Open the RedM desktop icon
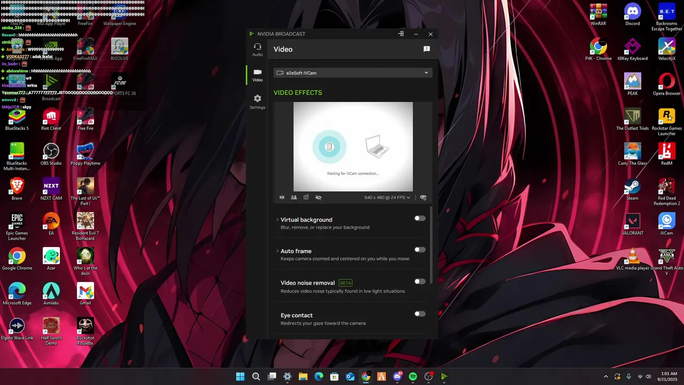The image size is (684, 385). [x=667, y=155]
